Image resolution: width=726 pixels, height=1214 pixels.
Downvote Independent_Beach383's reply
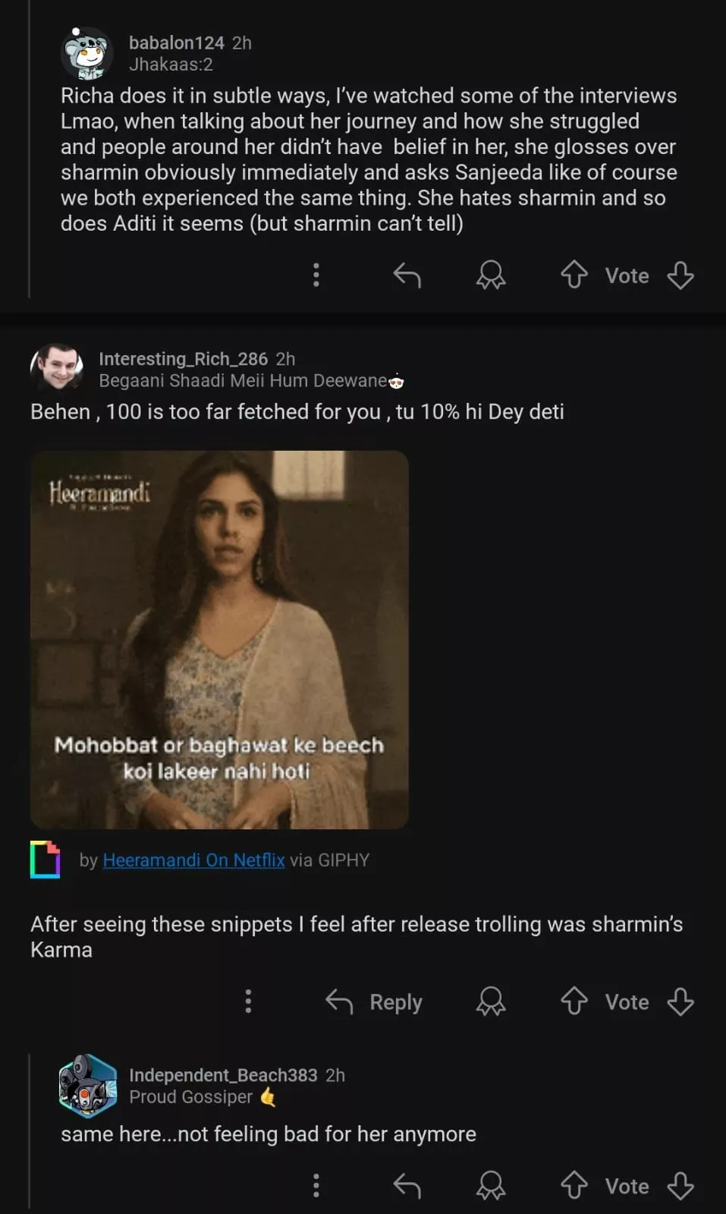pyautogui.click(x=680, y=1185)
